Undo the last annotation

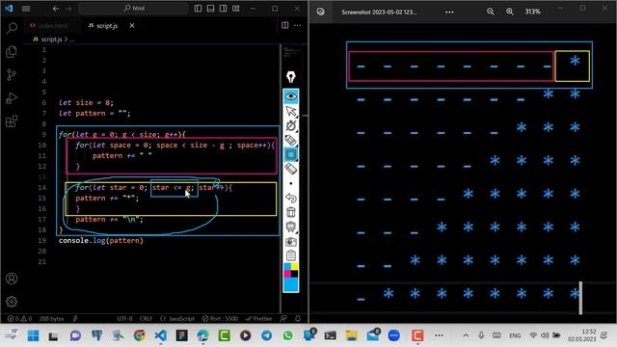coord(291,198)
